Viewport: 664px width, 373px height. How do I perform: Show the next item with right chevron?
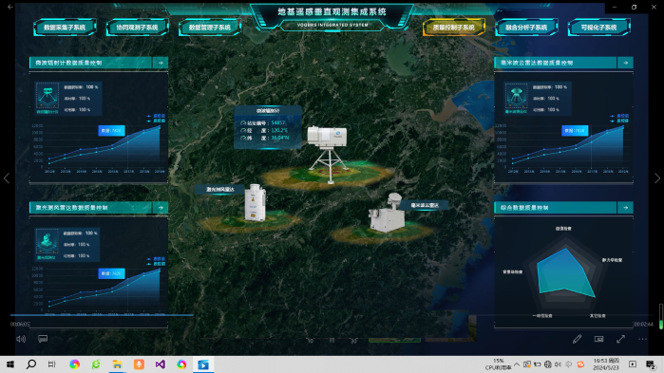click(x=657, y=178)
